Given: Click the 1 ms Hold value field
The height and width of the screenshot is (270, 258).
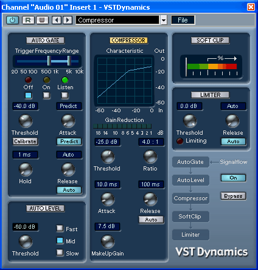Looking at the screenshot, I should (x=25, y=155).
